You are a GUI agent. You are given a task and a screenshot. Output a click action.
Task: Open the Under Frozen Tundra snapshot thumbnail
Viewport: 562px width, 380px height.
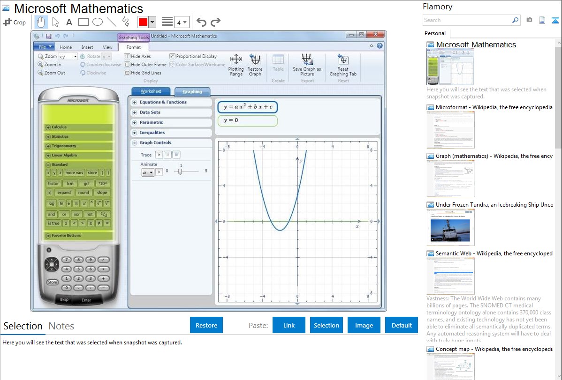pos(450,227)
